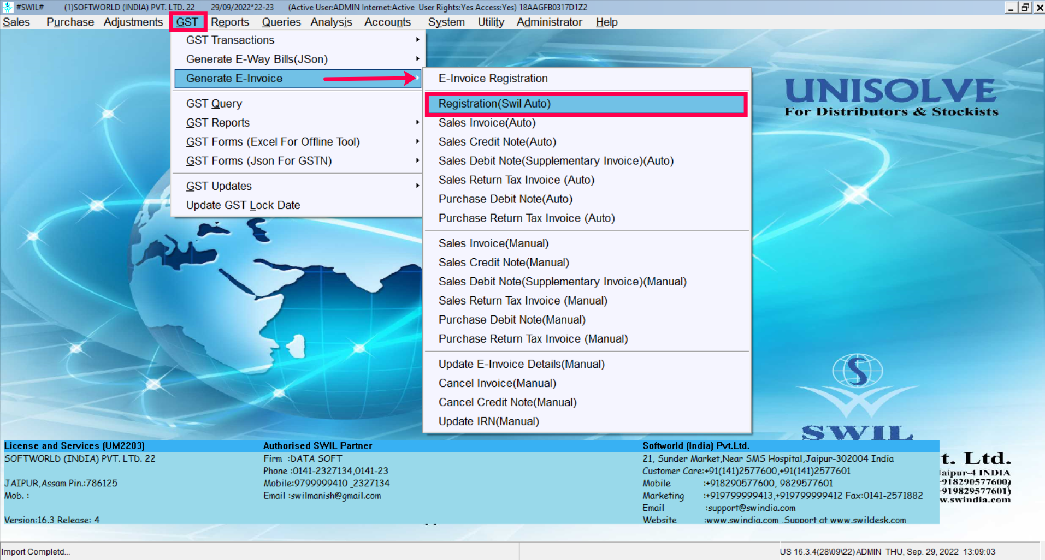Choose Sales Credit Note(Auto)

click(x=587, y=141)
